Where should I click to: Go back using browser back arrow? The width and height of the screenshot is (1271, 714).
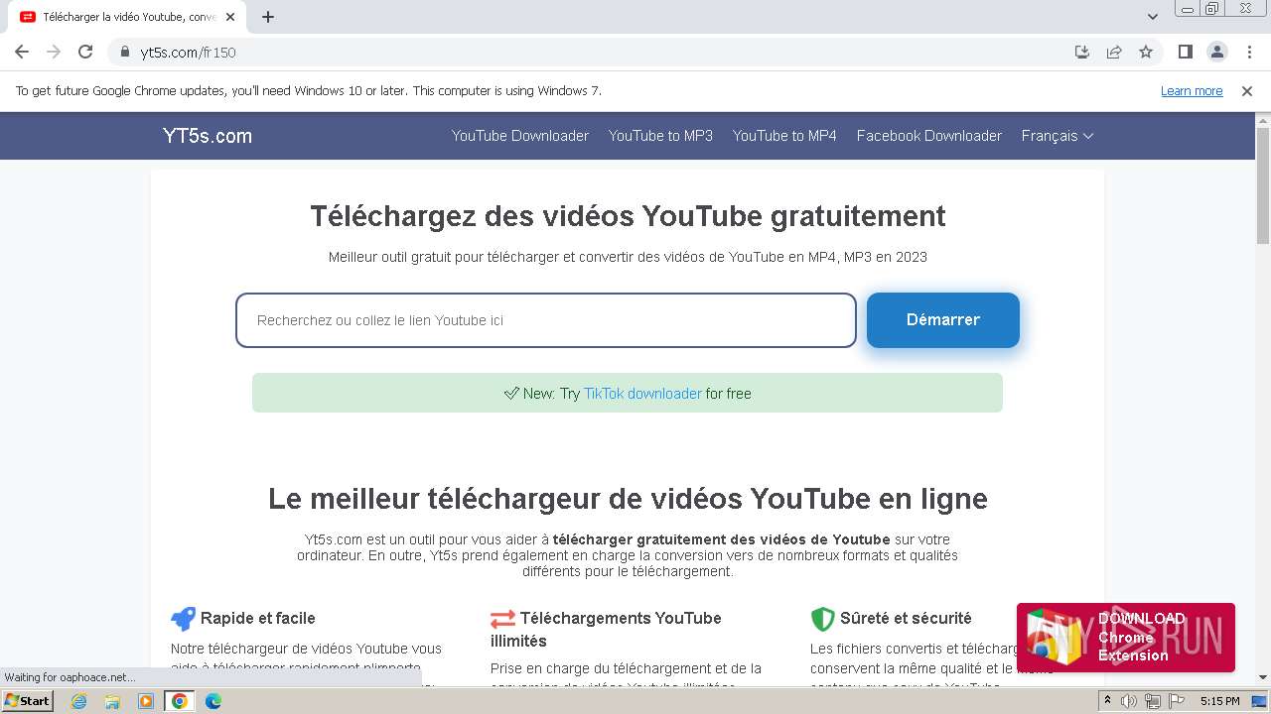22,52
